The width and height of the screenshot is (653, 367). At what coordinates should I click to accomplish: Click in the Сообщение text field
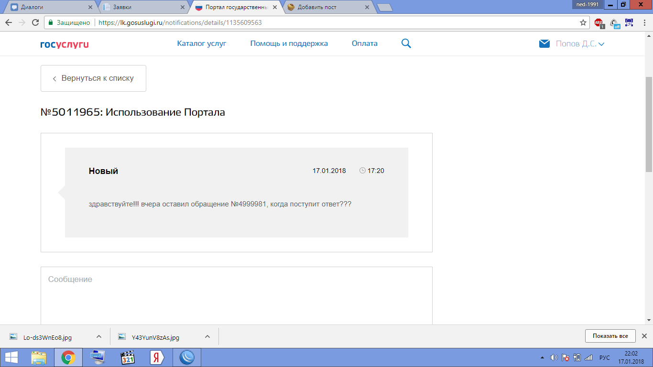click(x=237, y=295)
